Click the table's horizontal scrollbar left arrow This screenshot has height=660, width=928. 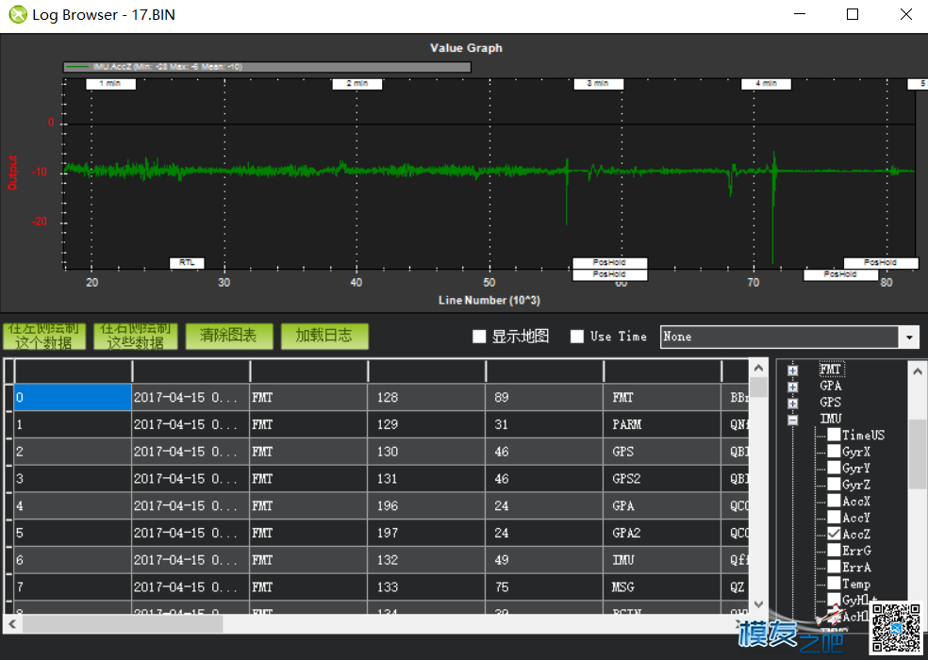tap(12, 624)
